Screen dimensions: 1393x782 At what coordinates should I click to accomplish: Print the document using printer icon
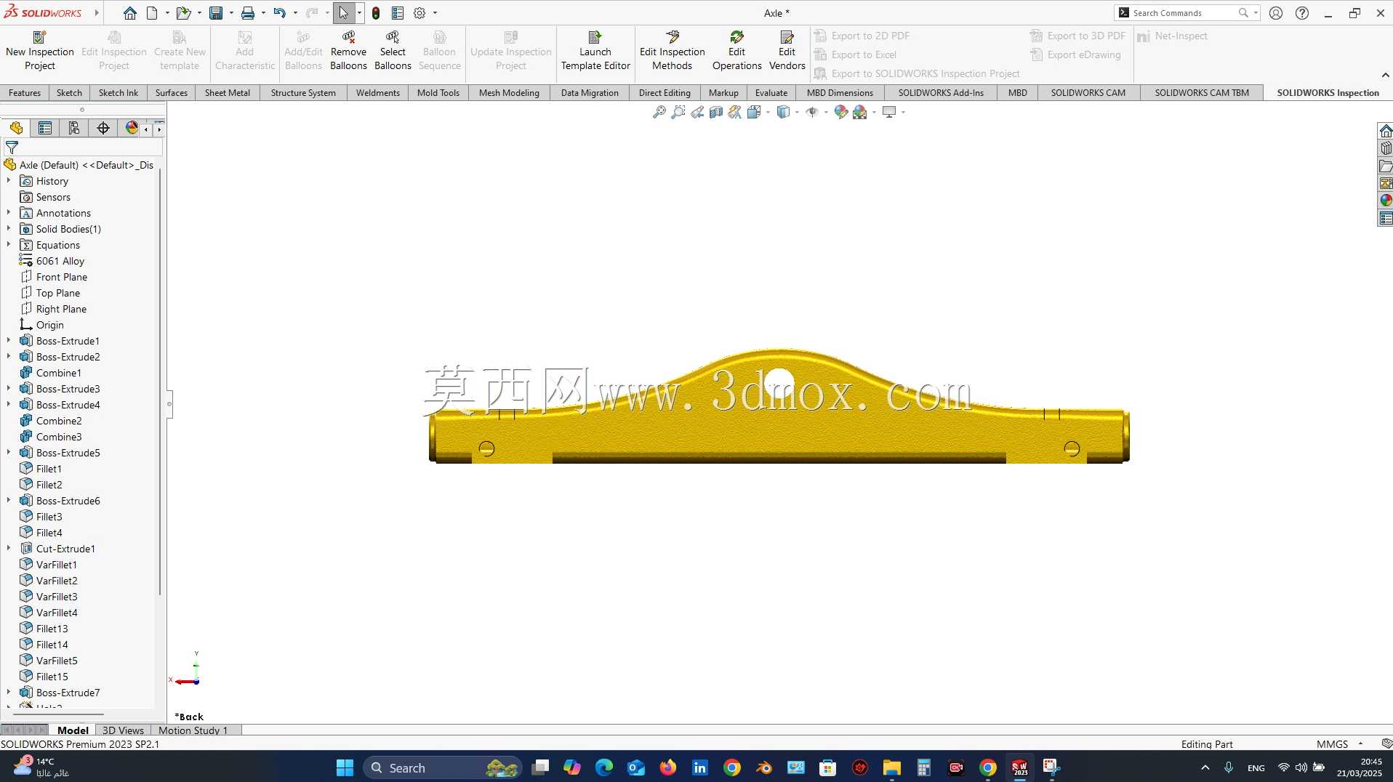(x=248, y=13)
